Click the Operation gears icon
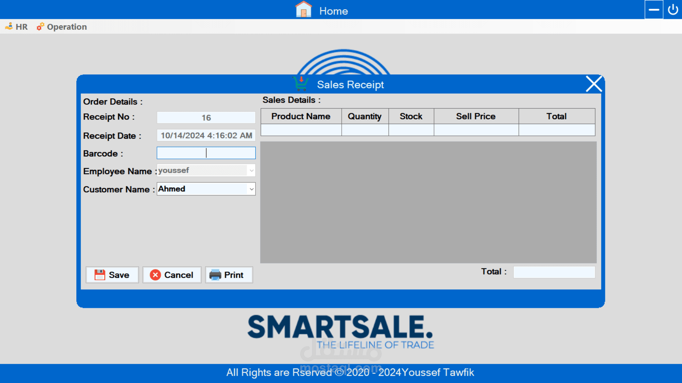 40,27
